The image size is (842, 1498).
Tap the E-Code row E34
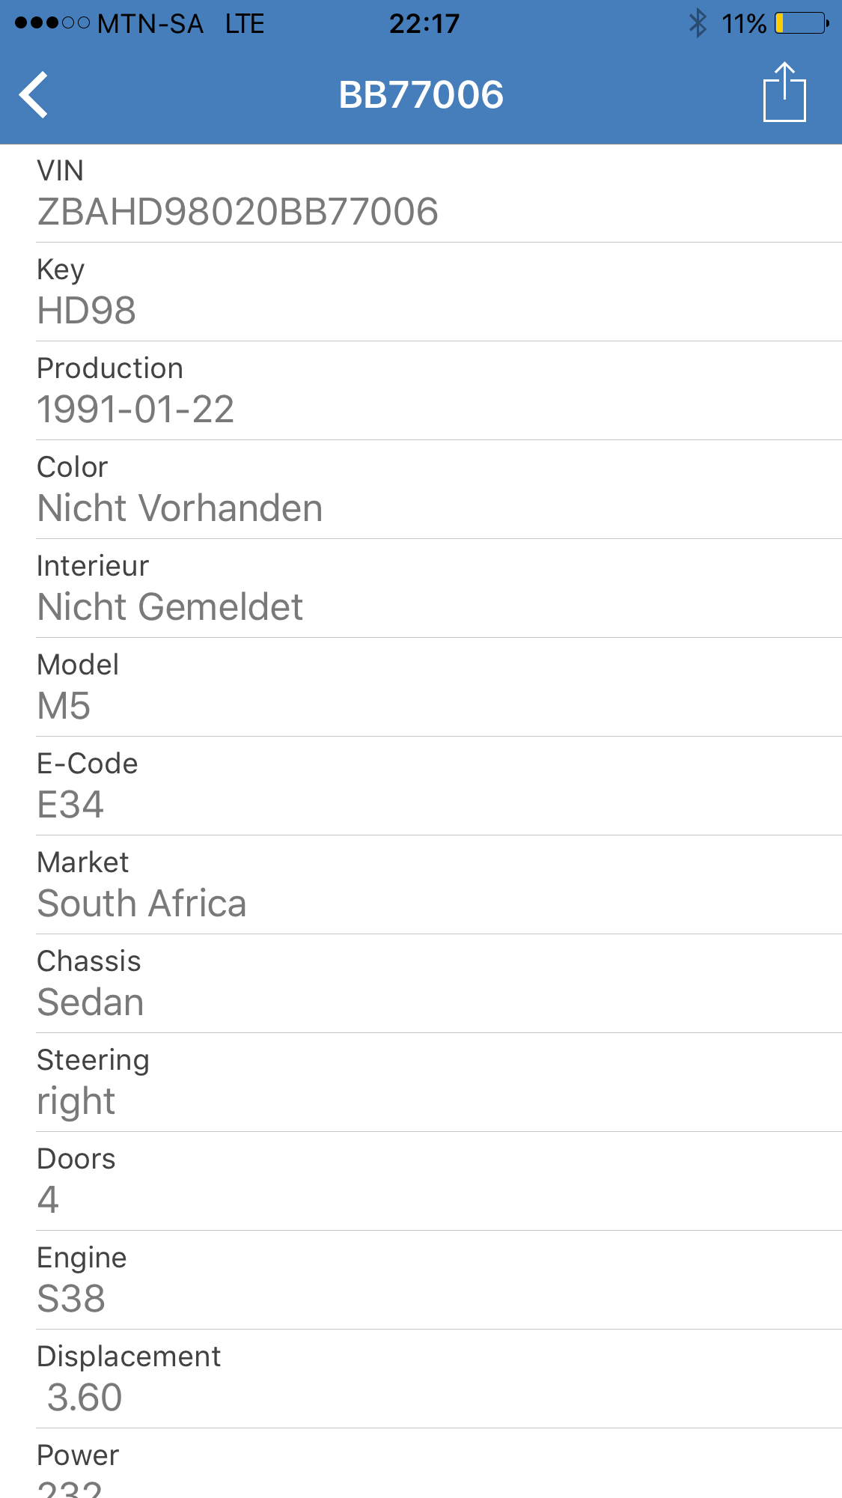tap(421, 786)
